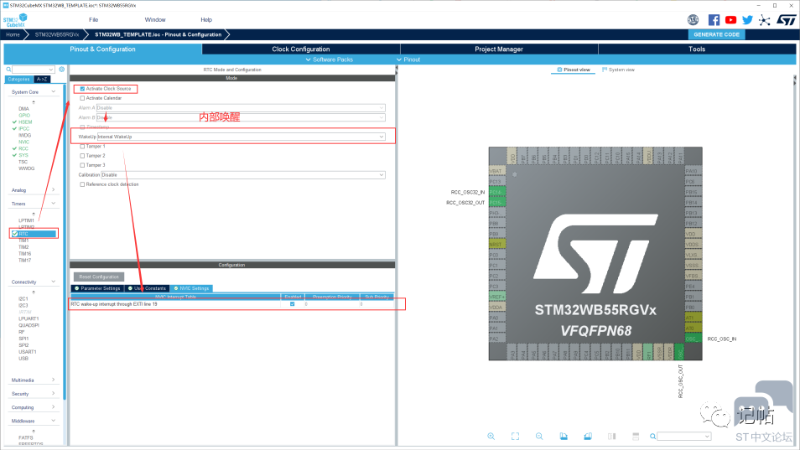Click the ST community network icon
The width and height of the screenshot is (800, 450).
[x=764, y=20]
